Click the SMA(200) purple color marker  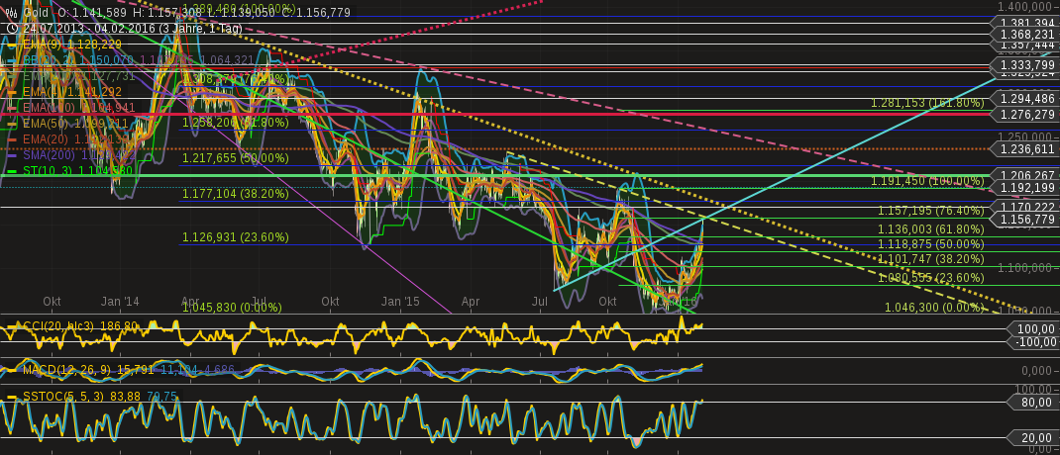[x=12, y=154]
